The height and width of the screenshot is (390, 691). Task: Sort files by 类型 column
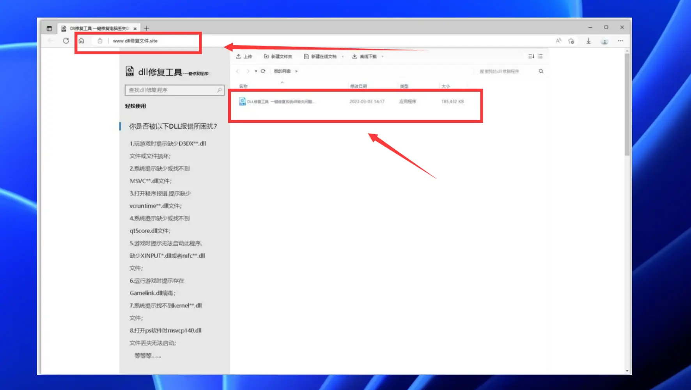pos(404,86)
